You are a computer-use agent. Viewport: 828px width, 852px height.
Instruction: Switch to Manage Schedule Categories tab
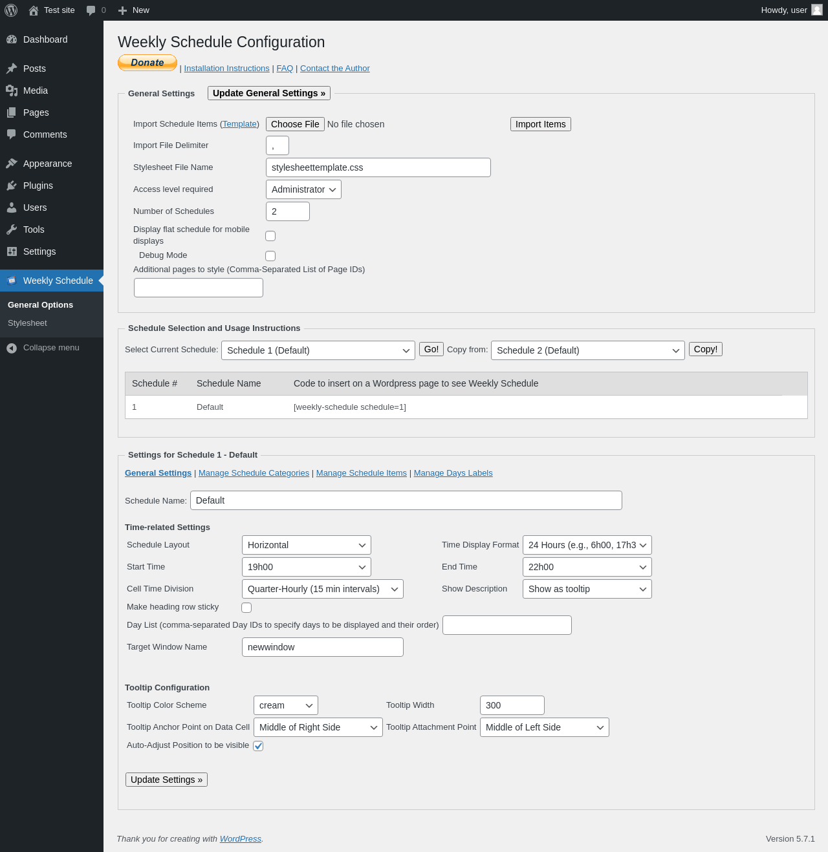coord(254,473)
